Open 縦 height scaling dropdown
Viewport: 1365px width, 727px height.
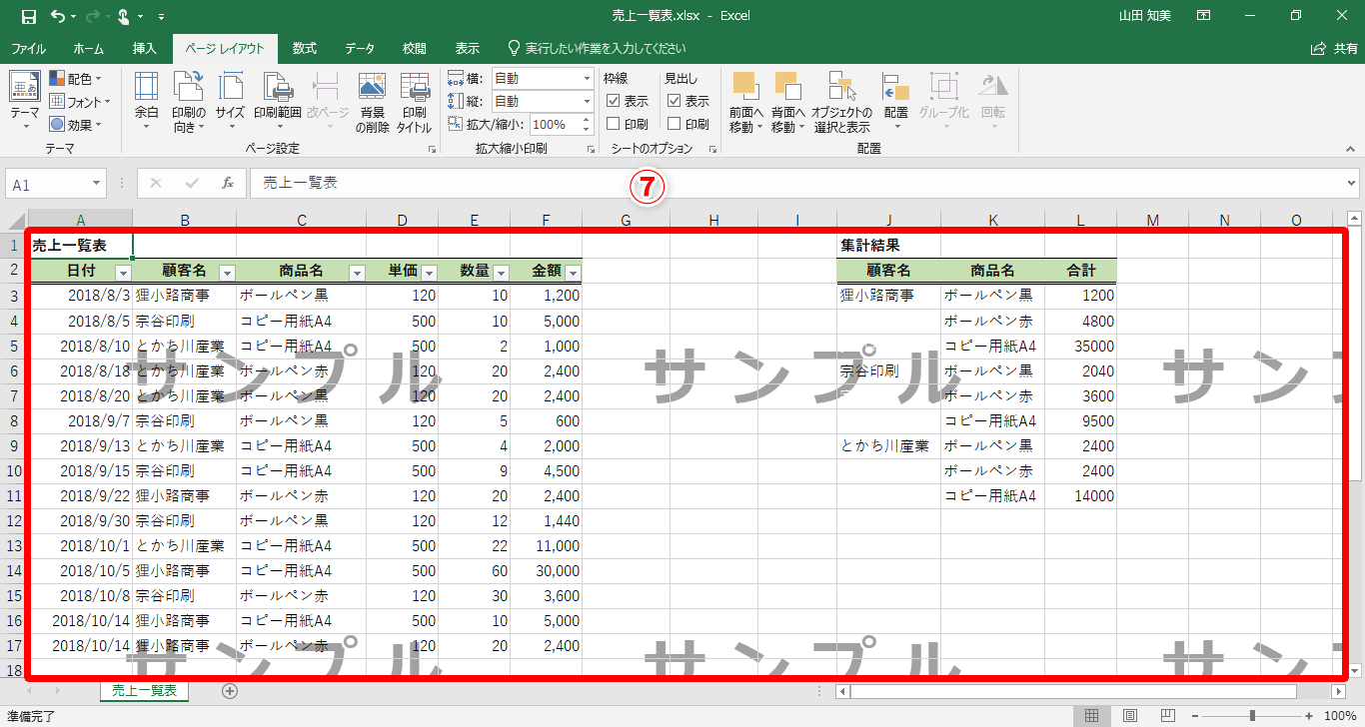coord(587,101)
